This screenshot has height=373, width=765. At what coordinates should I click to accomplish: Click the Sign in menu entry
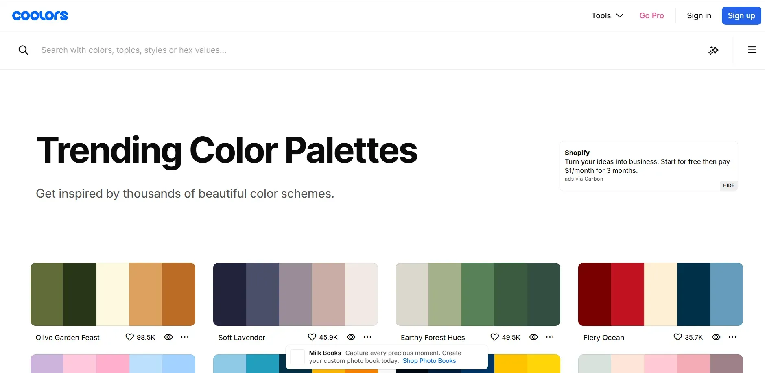699,15
